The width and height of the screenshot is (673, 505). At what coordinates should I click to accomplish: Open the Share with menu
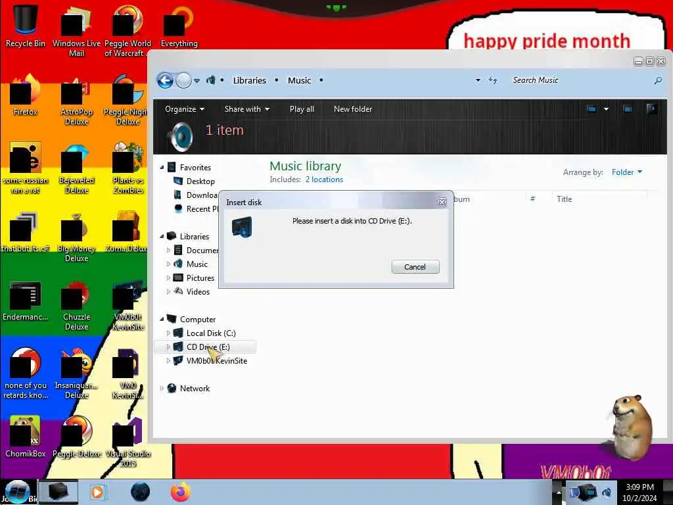[x=247, y=109]
